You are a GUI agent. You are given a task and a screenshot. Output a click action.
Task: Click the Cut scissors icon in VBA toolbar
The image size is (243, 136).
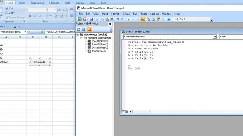point(97,19)
